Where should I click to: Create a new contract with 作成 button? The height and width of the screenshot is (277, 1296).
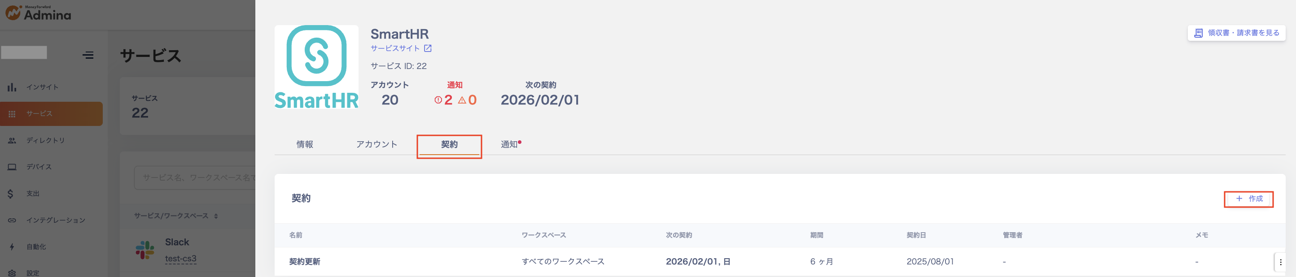pyautogui.click(x=1248, y=199)
